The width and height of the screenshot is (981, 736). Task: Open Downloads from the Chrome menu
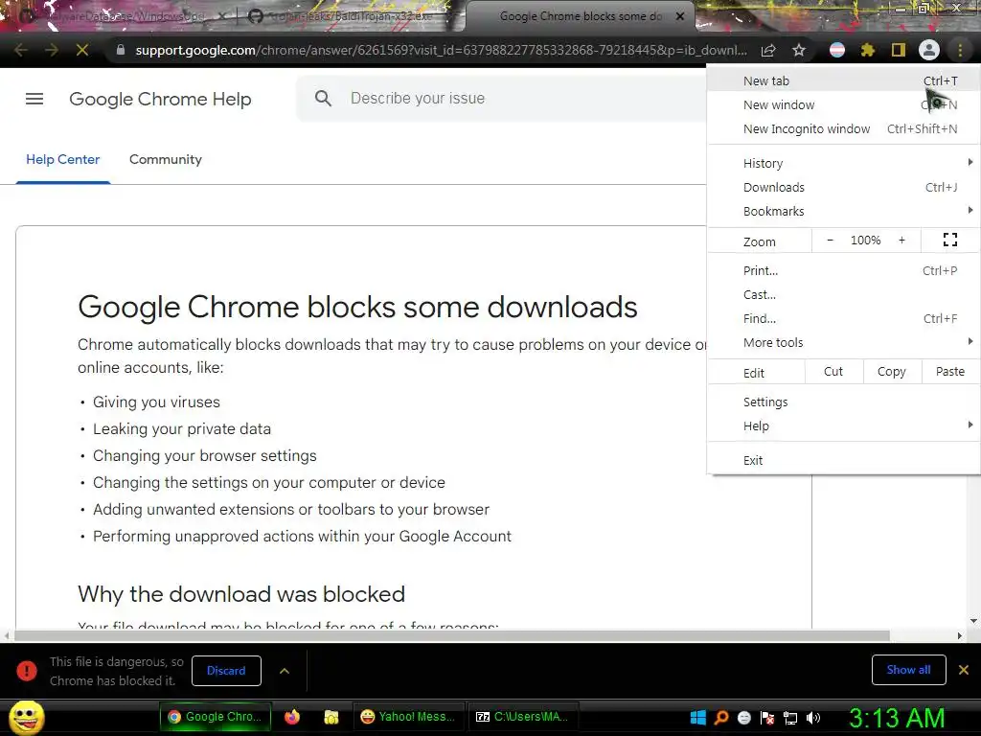tap(843, 187)
